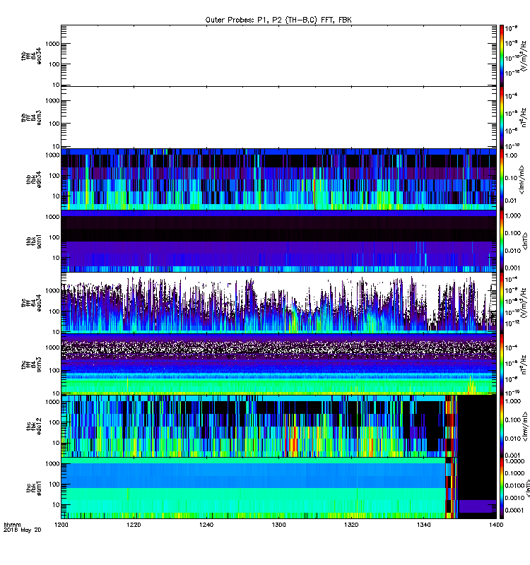Viewport: 530px width, 565px height.
Task: Click the "thb fff 64 scm3" panel label
Action: tap(31, 118)
